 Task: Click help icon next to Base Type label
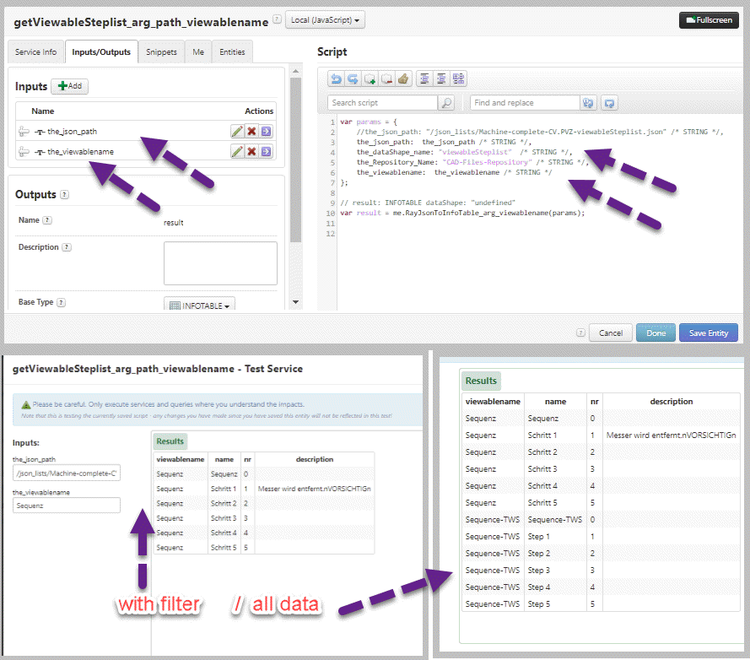pyautogui.click(x=62, y=302)
